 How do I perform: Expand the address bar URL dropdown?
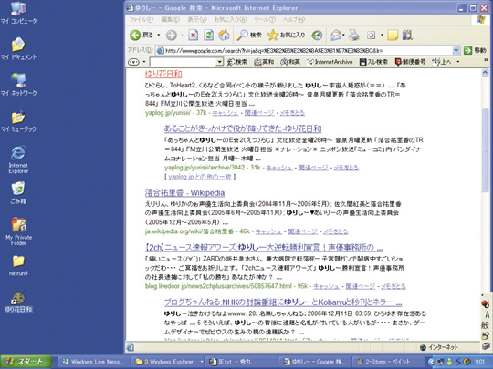pyautogui.click(x=456, y=50)
